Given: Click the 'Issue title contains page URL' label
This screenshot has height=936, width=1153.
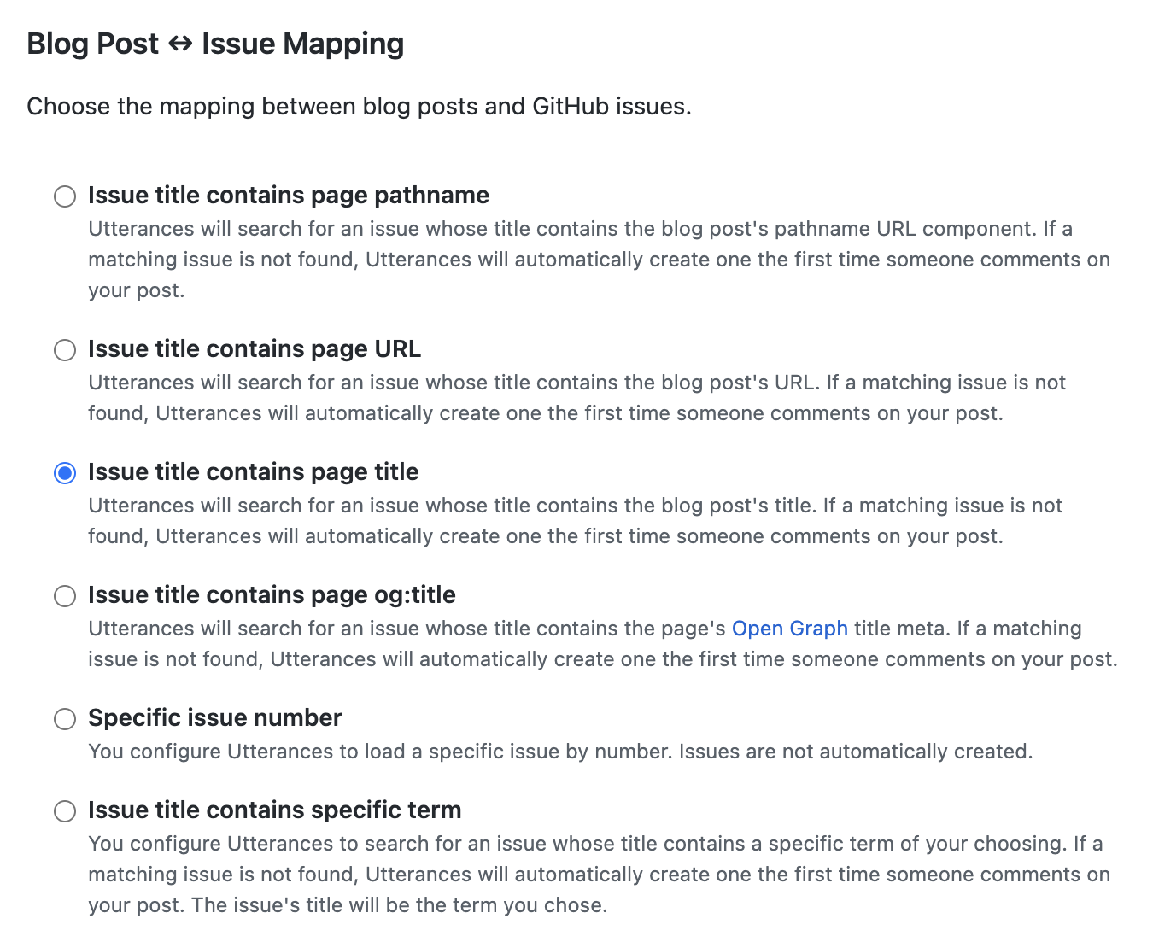Looking at the screenshot, I should (255, 349).
